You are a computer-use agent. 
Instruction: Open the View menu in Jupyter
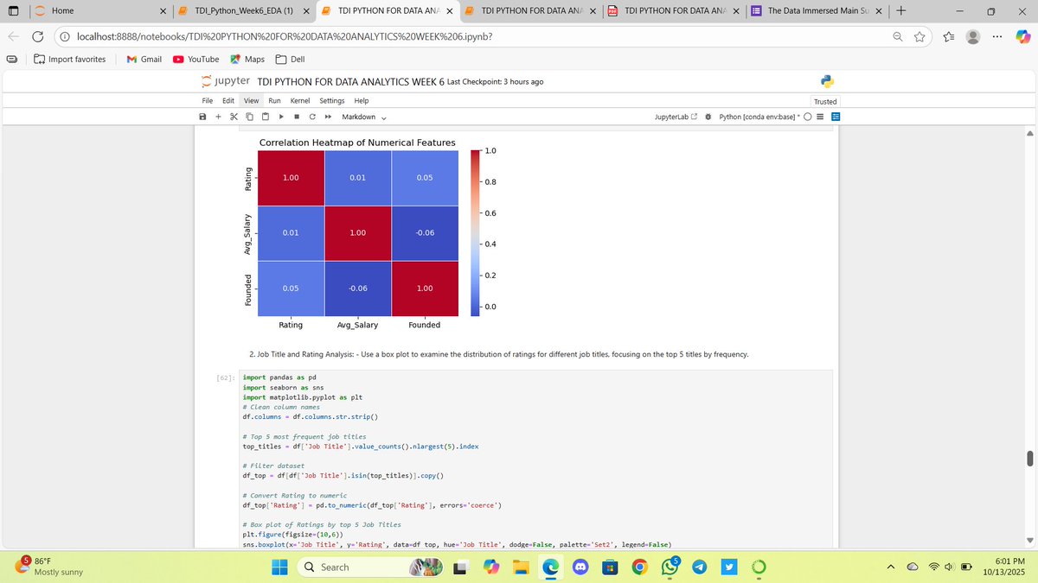[x=251, y=101]
